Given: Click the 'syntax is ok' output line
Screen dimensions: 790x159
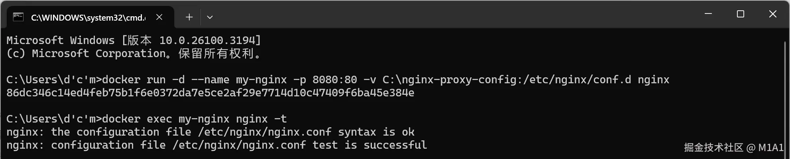Looking at the screenshot, I should coord(210,132).
